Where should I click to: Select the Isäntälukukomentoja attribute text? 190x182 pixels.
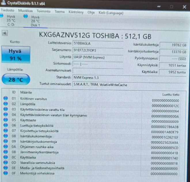pyautogui.click(x=36, y=136)
